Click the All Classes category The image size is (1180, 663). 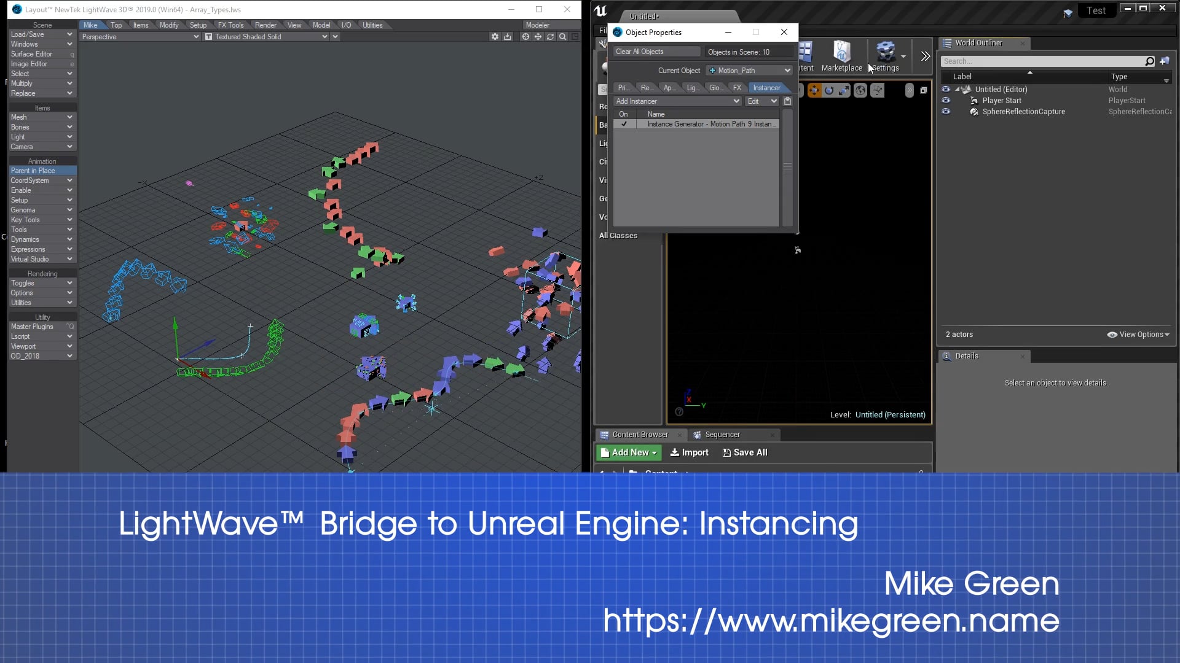(x=618, y=236)
